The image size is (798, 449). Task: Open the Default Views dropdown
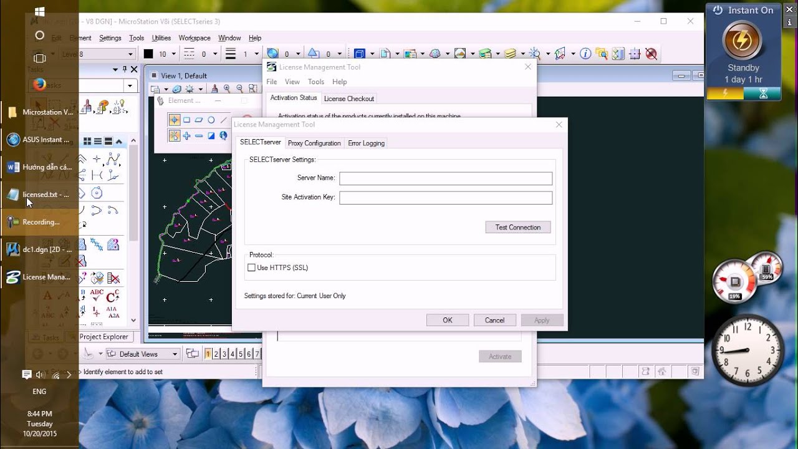tap(175, 354)
